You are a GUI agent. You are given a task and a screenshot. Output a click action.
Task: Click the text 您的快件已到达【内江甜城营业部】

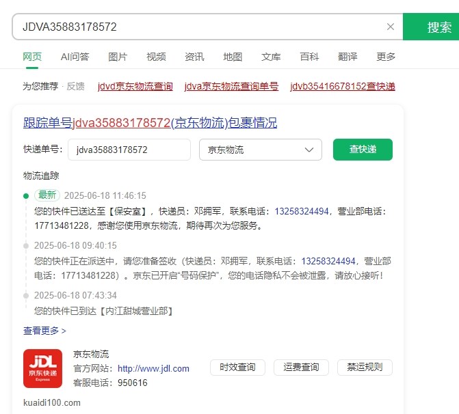[x=104, y=311]
